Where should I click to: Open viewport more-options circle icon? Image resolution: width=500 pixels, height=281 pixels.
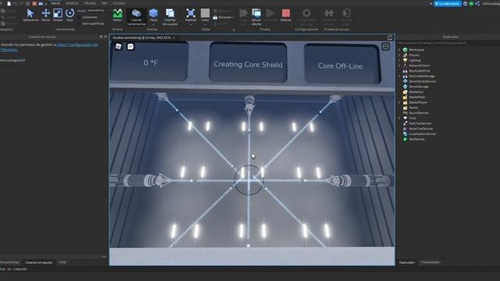coord(385,47)
